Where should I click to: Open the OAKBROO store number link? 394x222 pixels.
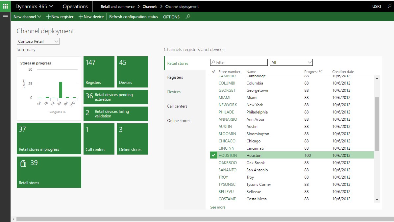[x=228, y=163]
